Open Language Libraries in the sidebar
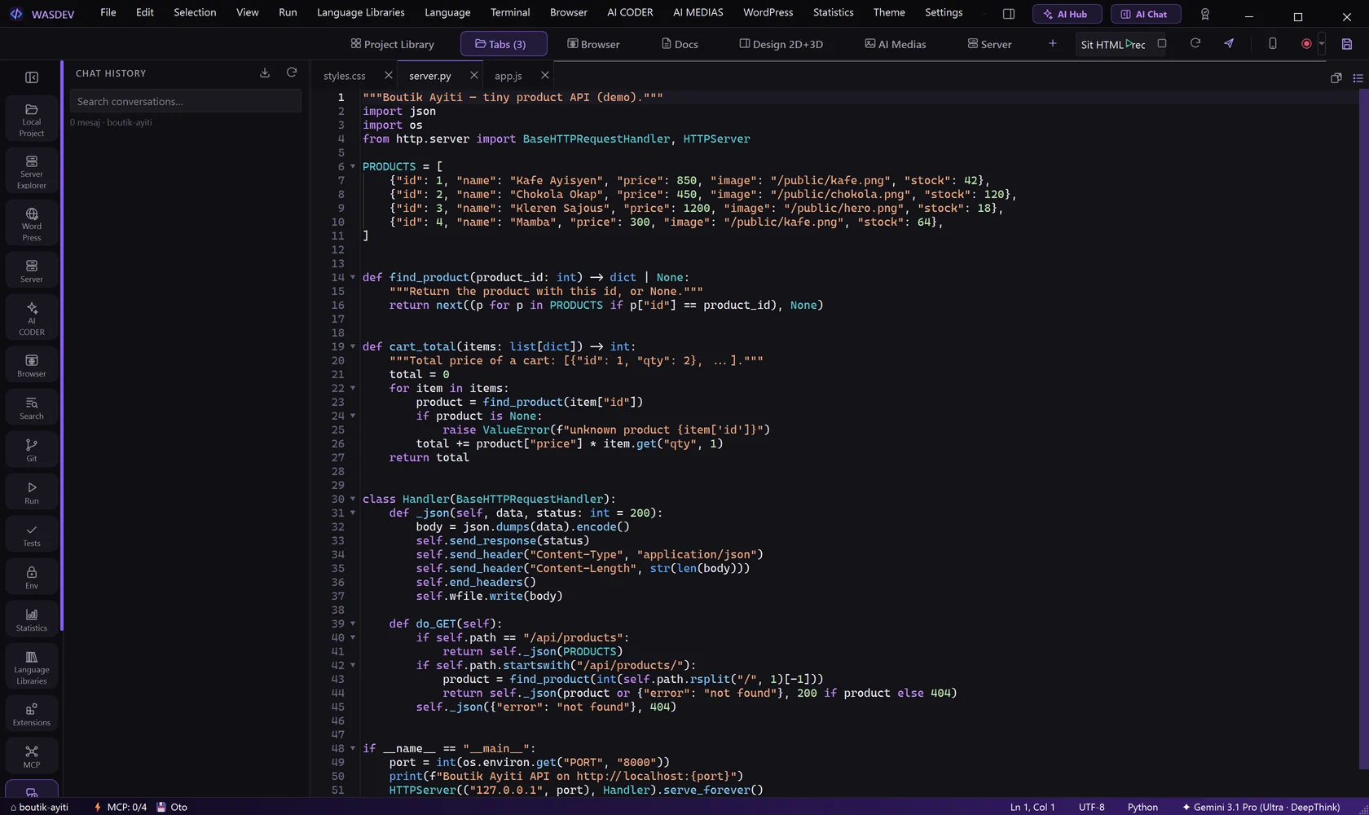The width and height of the screenshot is (1369, 815). pyautogui.click(x=32, y=667)
